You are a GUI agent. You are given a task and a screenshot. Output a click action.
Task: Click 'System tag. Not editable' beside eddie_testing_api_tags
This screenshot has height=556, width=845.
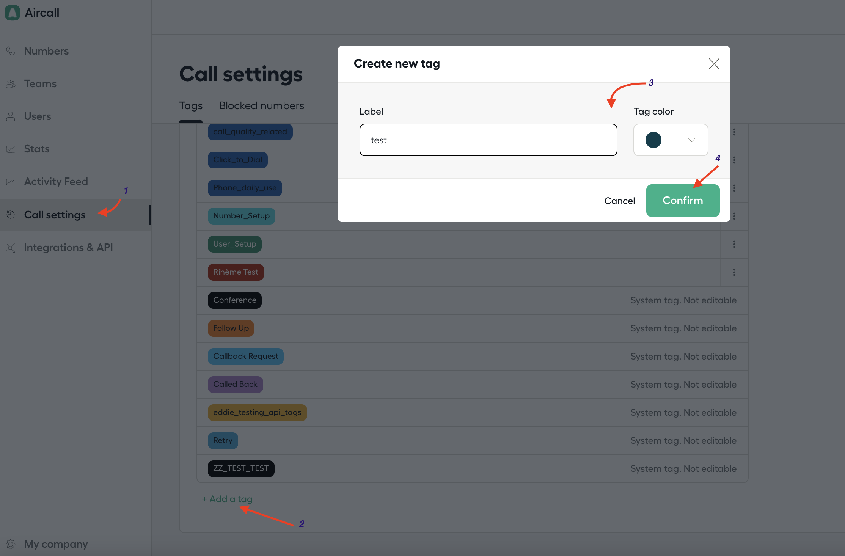[683, 413]
